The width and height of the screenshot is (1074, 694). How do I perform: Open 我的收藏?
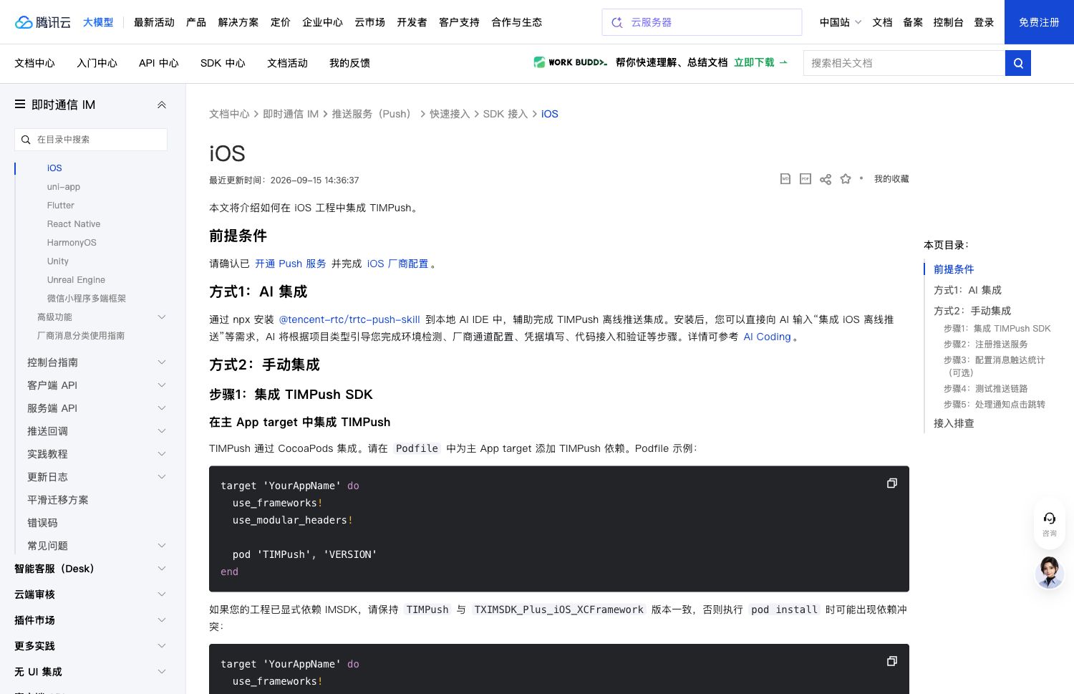pyautogui.click(x=891, y=179)
